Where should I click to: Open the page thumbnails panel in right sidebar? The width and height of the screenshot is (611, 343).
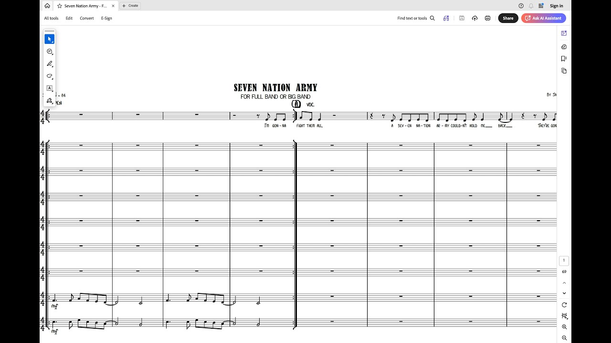(x=564, y=71)
